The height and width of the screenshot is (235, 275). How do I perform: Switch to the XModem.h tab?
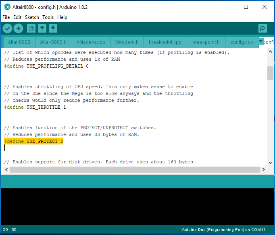[127, 42]
